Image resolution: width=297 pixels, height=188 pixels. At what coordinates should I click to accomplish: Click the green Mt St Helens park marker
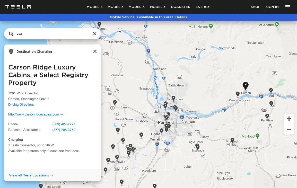(x=211, y=26)
